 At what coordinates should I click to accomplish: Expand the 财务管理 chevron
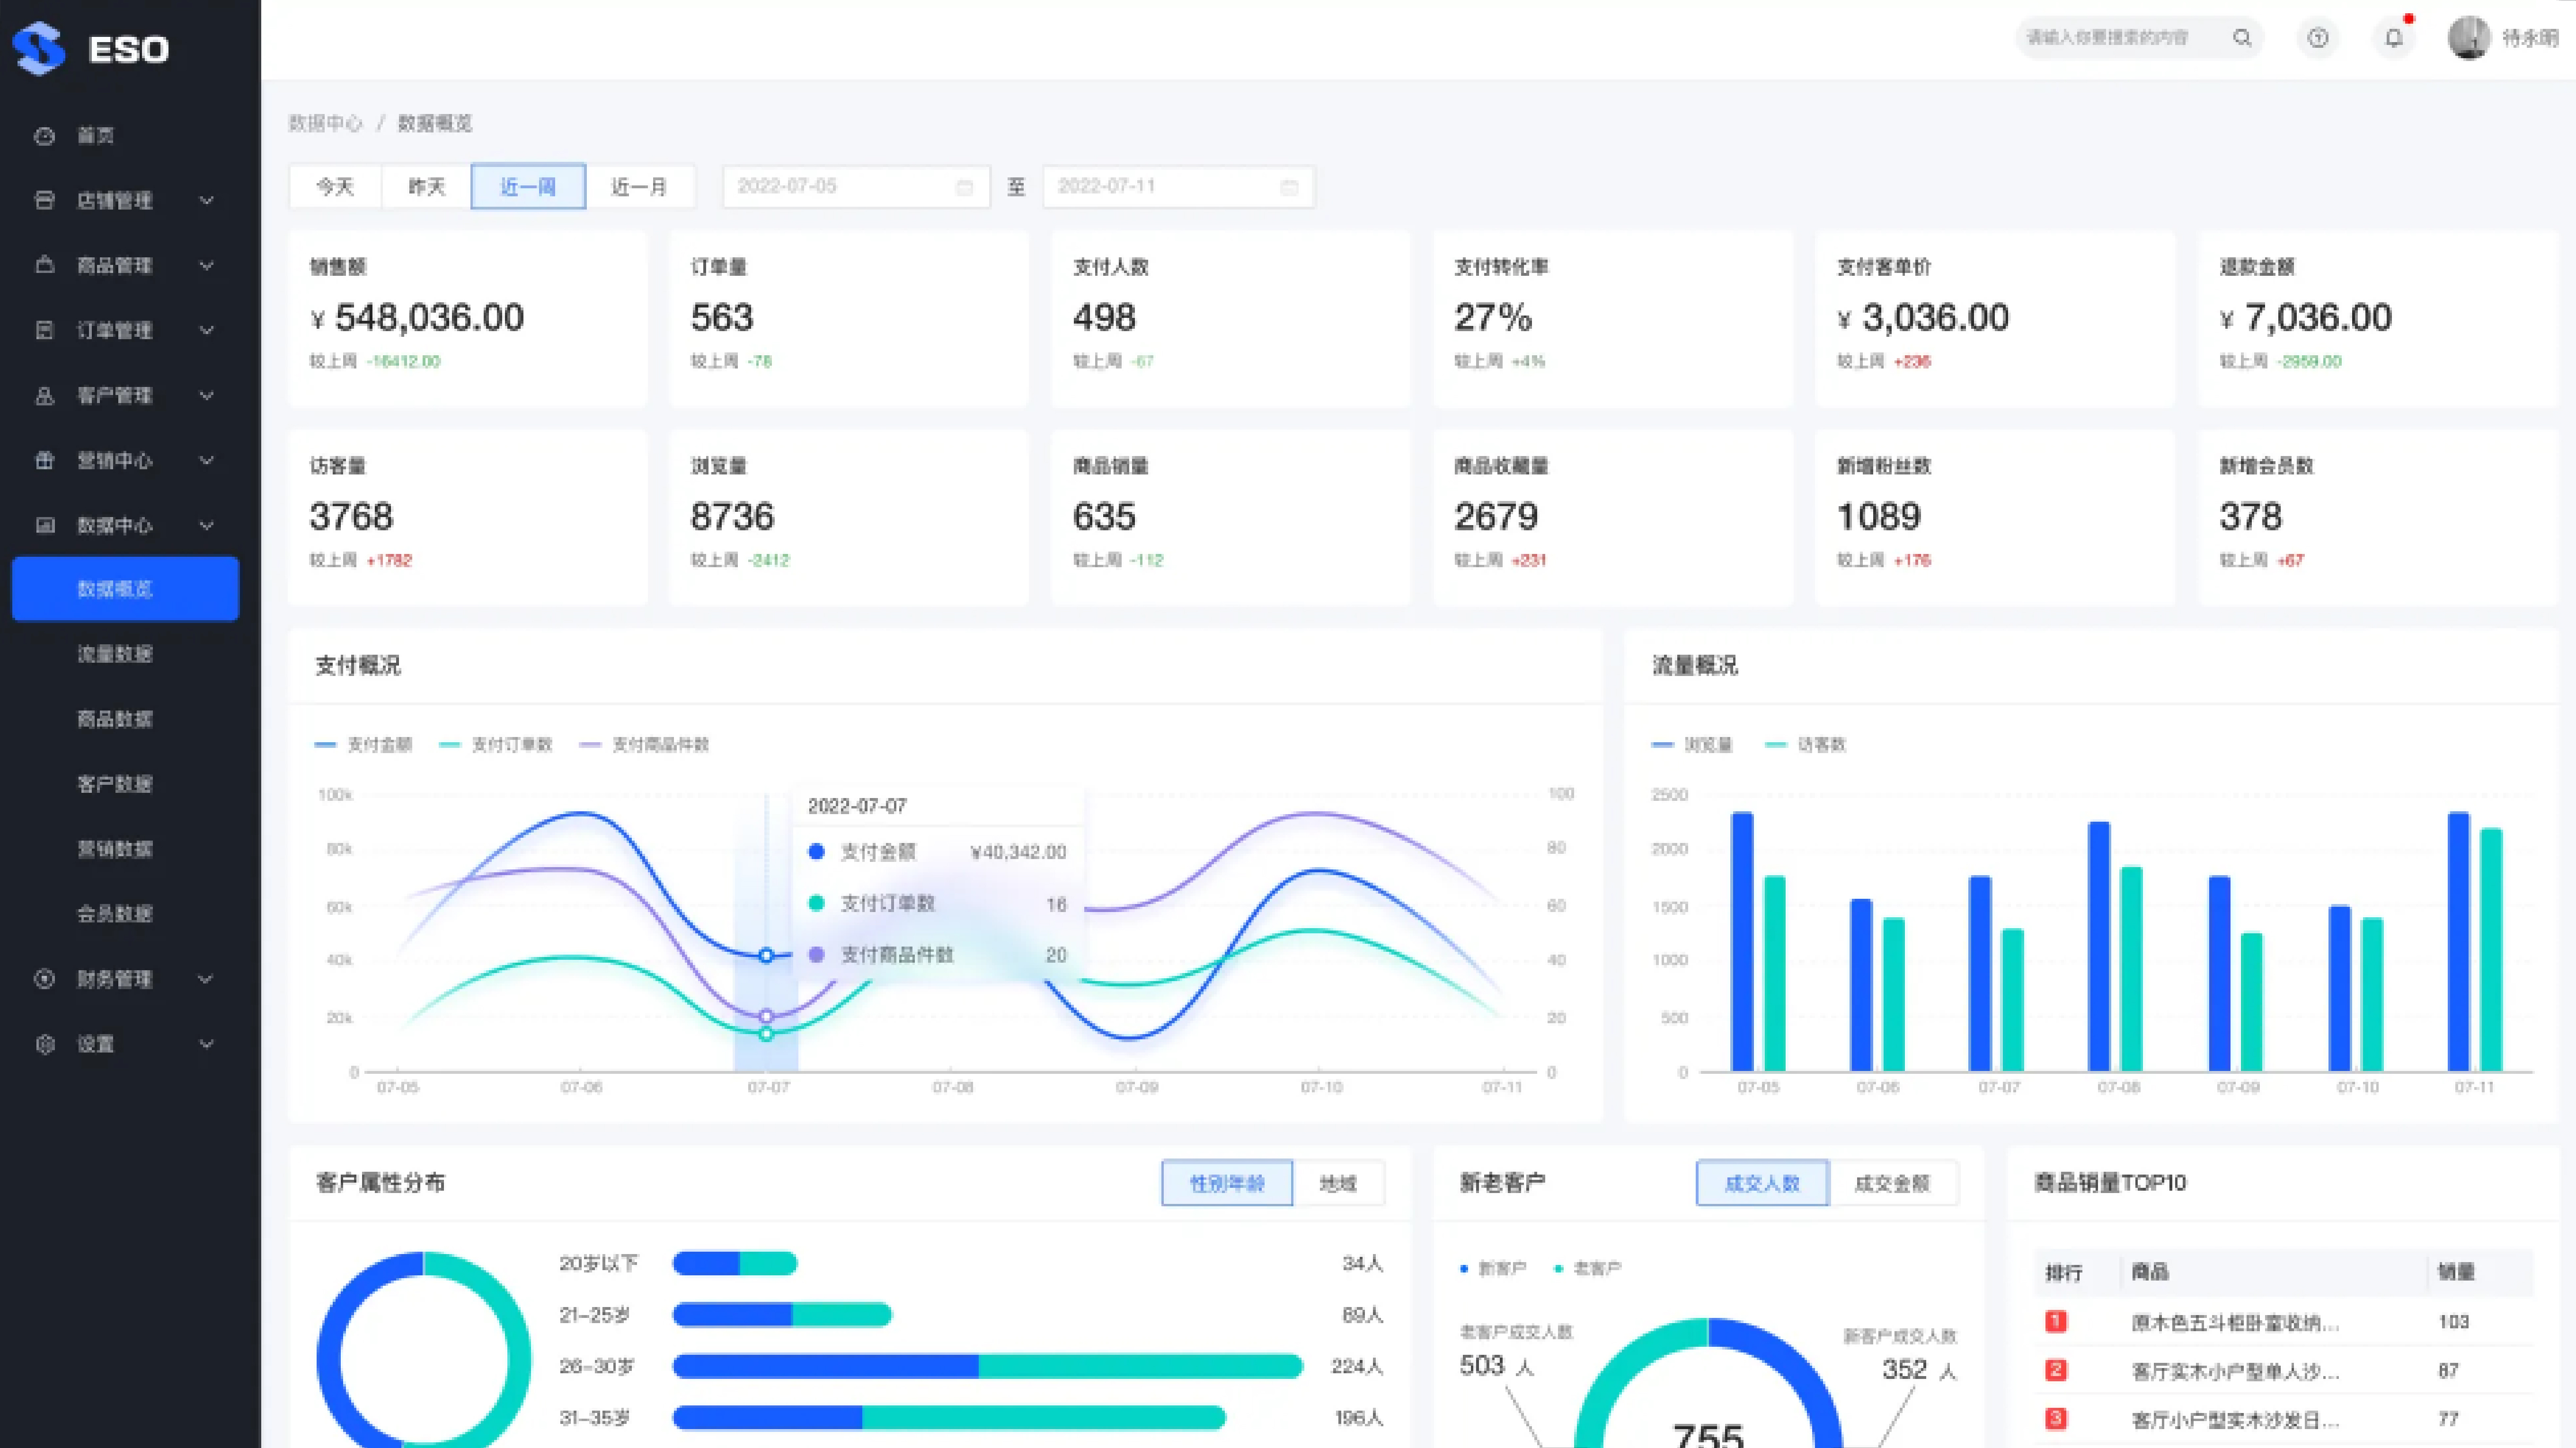tap(207, 979)
